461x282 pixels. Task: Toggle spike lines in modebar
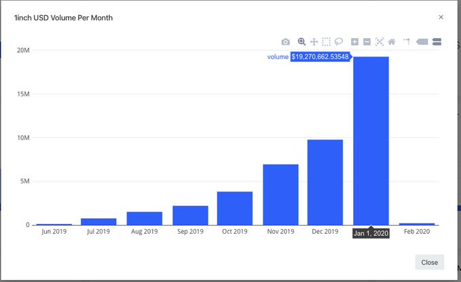[x=407, y=42]
